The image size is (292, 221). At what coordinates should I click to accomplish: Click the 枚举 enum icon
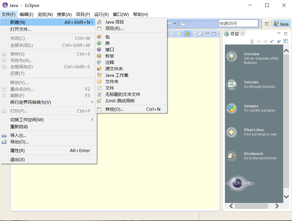point(99,56)
